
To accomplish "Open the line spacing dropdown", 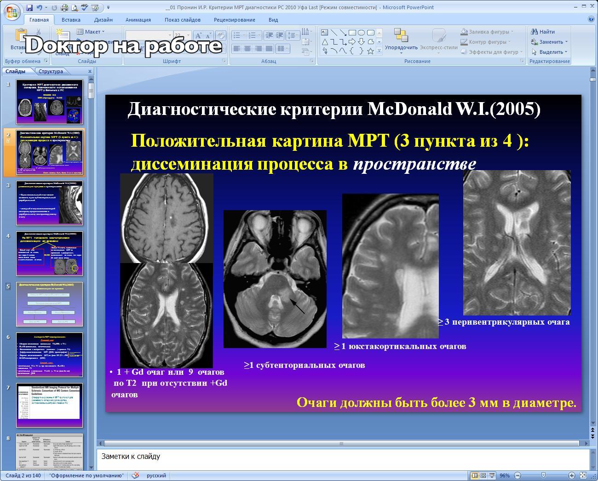I will [293, 35].
